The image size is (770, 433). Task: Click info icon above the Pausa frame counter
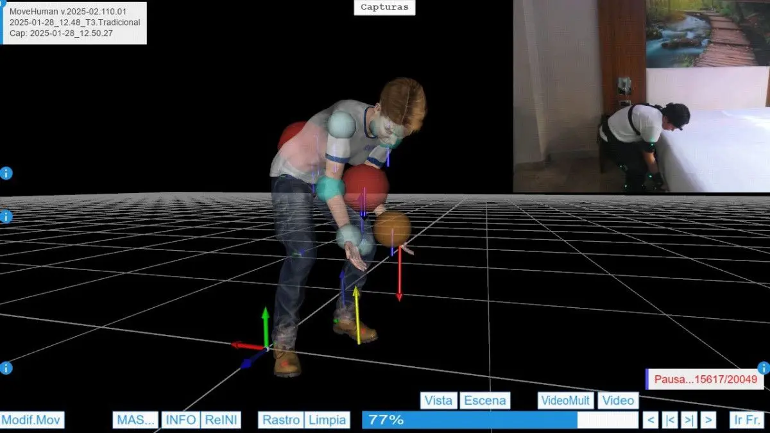764,368
